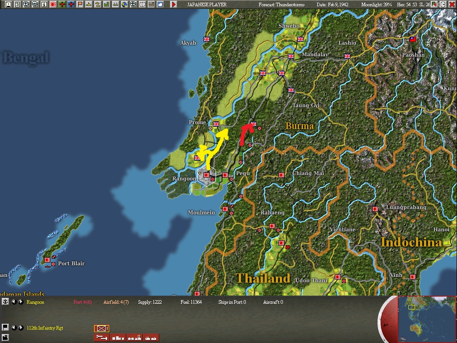Viewport: 457px width, 343px height.
Task: Click the fourth toolbar icon with plane silhouette
Action: (x=35, y=4)
